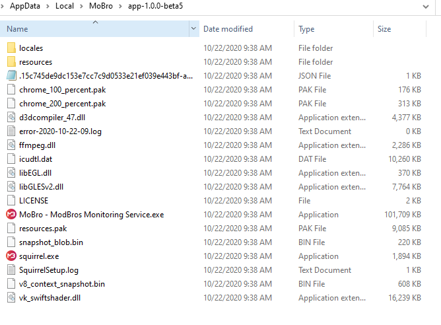Click the 101,709 KB size value
The image size is (441, 325).
coord(403,215)
